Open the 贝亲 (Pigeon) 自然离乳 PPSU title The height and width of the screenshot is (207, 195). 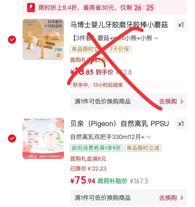pos(119,124)
